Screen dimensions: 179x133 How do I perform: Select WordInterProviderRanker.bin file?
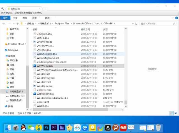(x=78, y=98)
